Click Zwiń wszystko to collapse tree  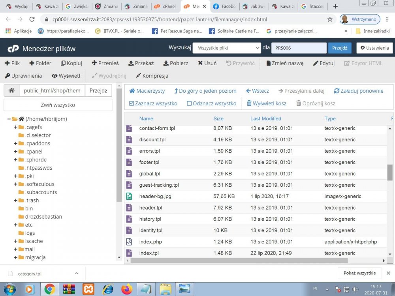(58, 105)
